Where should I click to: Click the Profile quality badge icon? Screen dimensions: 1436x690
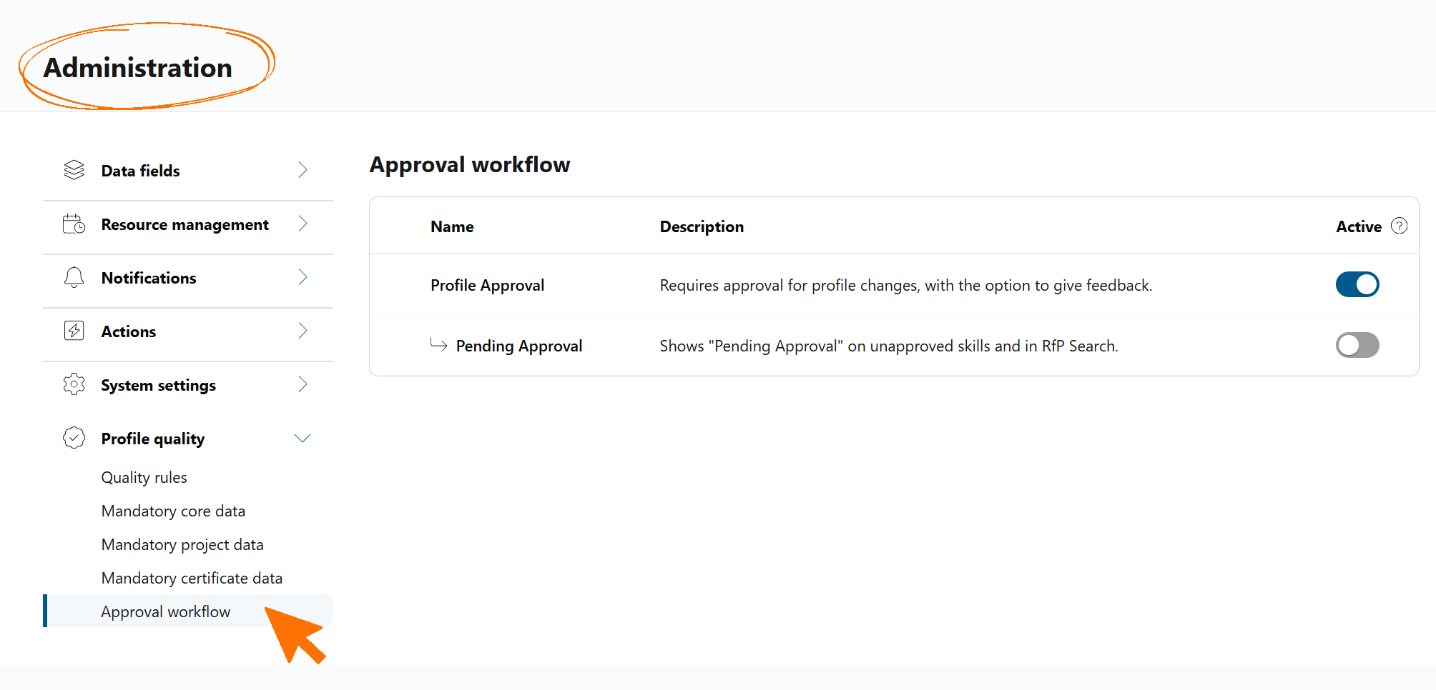tap(74, 438)
